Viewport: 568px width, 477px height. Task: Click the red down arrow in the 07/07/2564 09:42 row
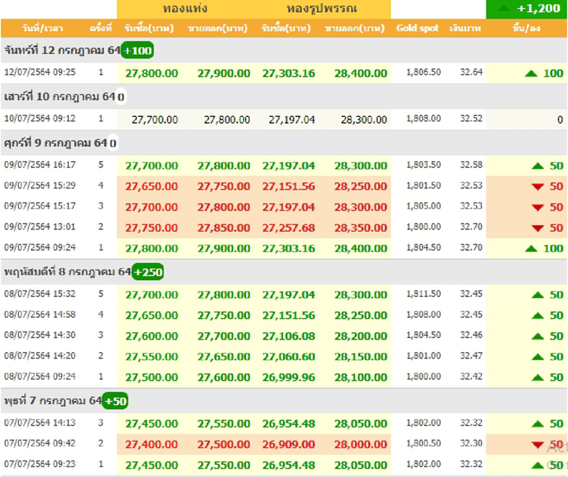[x=538, y=445]
